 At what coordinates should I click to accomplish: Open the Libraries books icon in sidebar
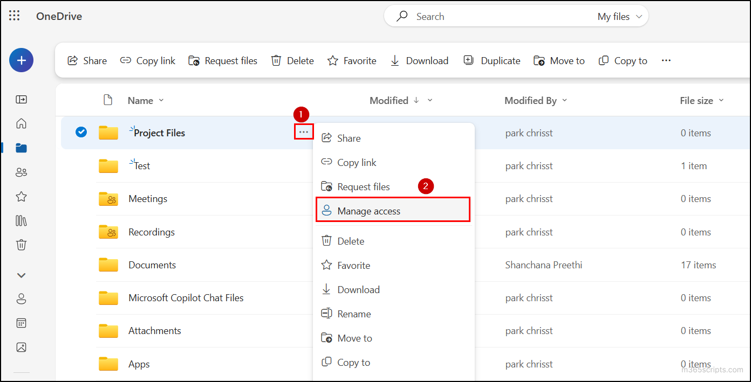pyautogui.click(x=22, y=221)
